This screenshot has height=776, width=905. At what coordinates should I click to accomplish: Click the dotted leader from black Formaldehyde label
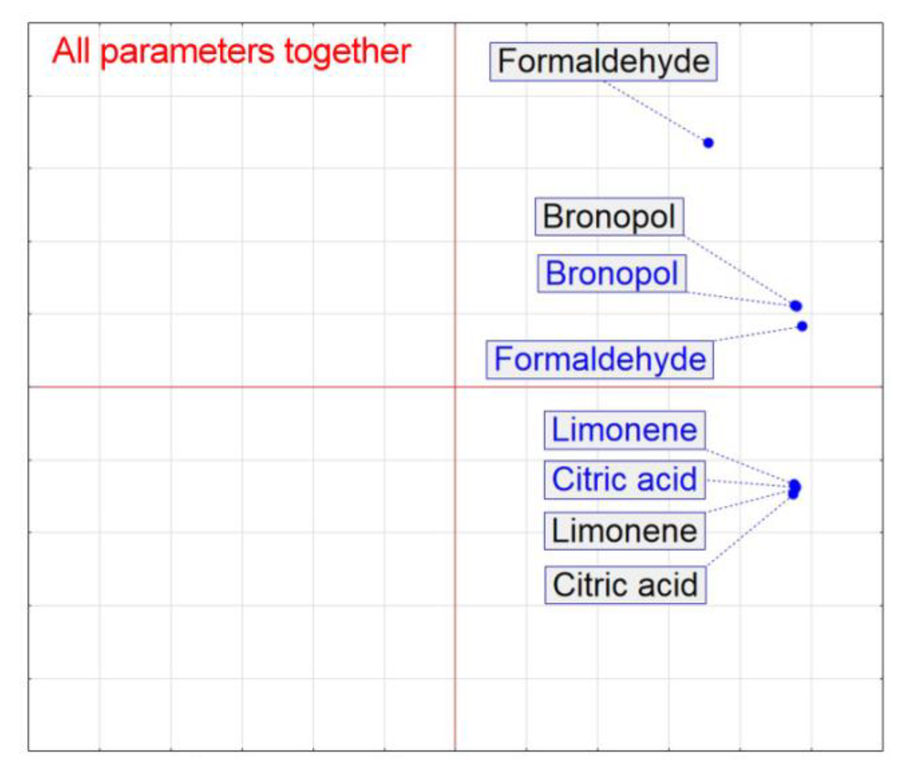coord(654,111)
